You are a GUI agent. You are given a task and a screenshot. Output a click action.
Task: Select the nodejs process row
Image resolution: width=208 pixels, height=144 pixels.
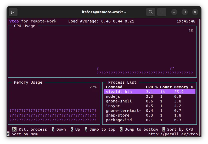149,96
